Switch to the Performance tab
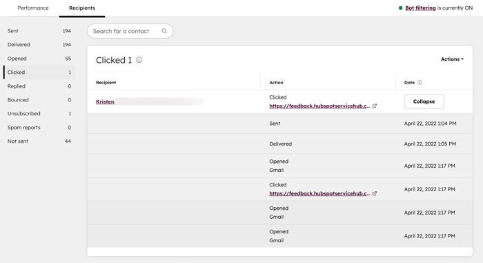Screen dimensions: 483x263 [x=33, y=8]
